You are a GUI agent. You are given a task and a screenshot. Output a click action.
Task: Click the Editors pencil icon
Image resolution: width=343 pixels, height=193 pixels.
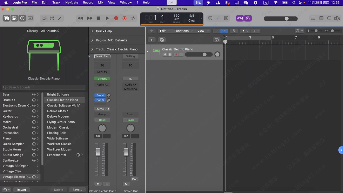click(60, 18)
